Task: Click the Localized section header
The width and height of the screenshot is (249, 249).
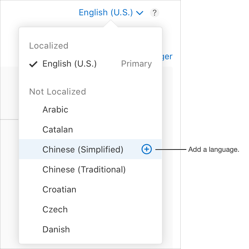Action: coord(49,46)
